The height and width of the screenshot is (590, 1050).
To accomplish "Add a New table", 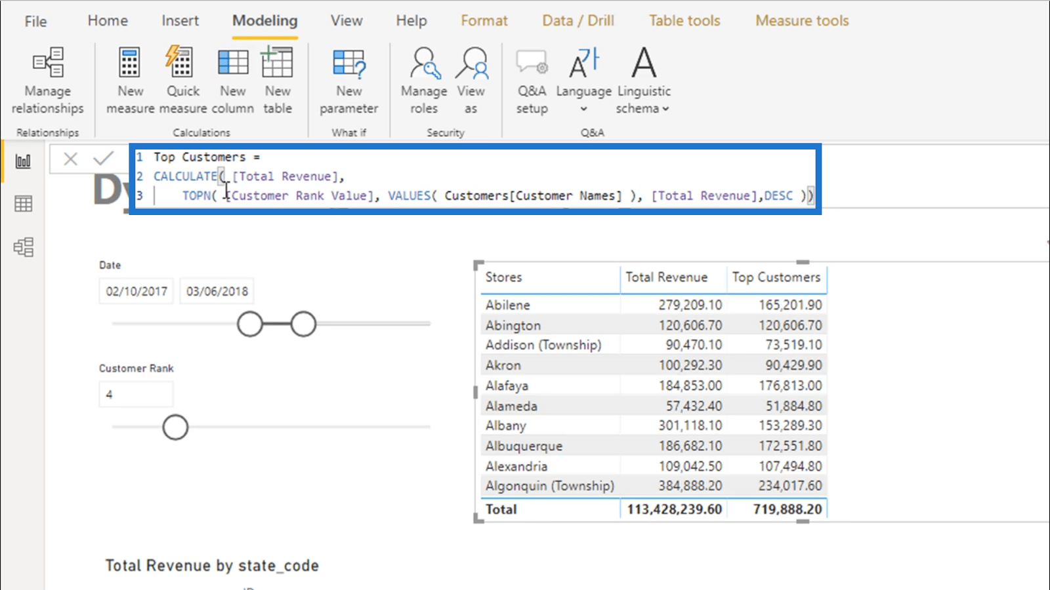I will [x=278, y=81].
